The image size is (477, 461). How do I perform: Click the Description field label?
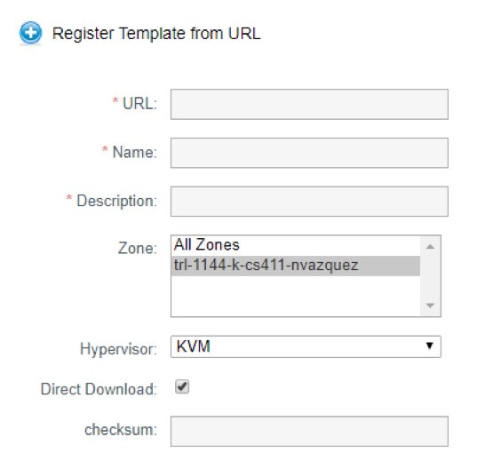pos(117,201)
